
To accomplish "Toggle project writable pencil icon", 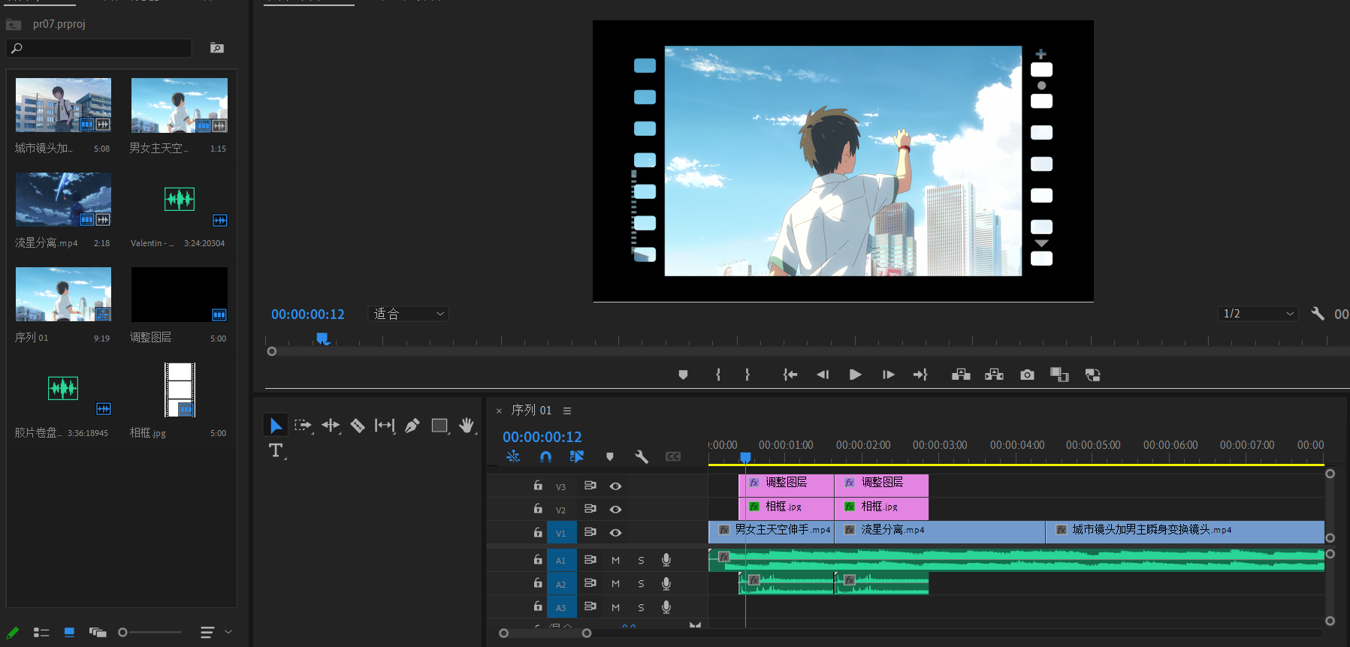I will 13,633.
